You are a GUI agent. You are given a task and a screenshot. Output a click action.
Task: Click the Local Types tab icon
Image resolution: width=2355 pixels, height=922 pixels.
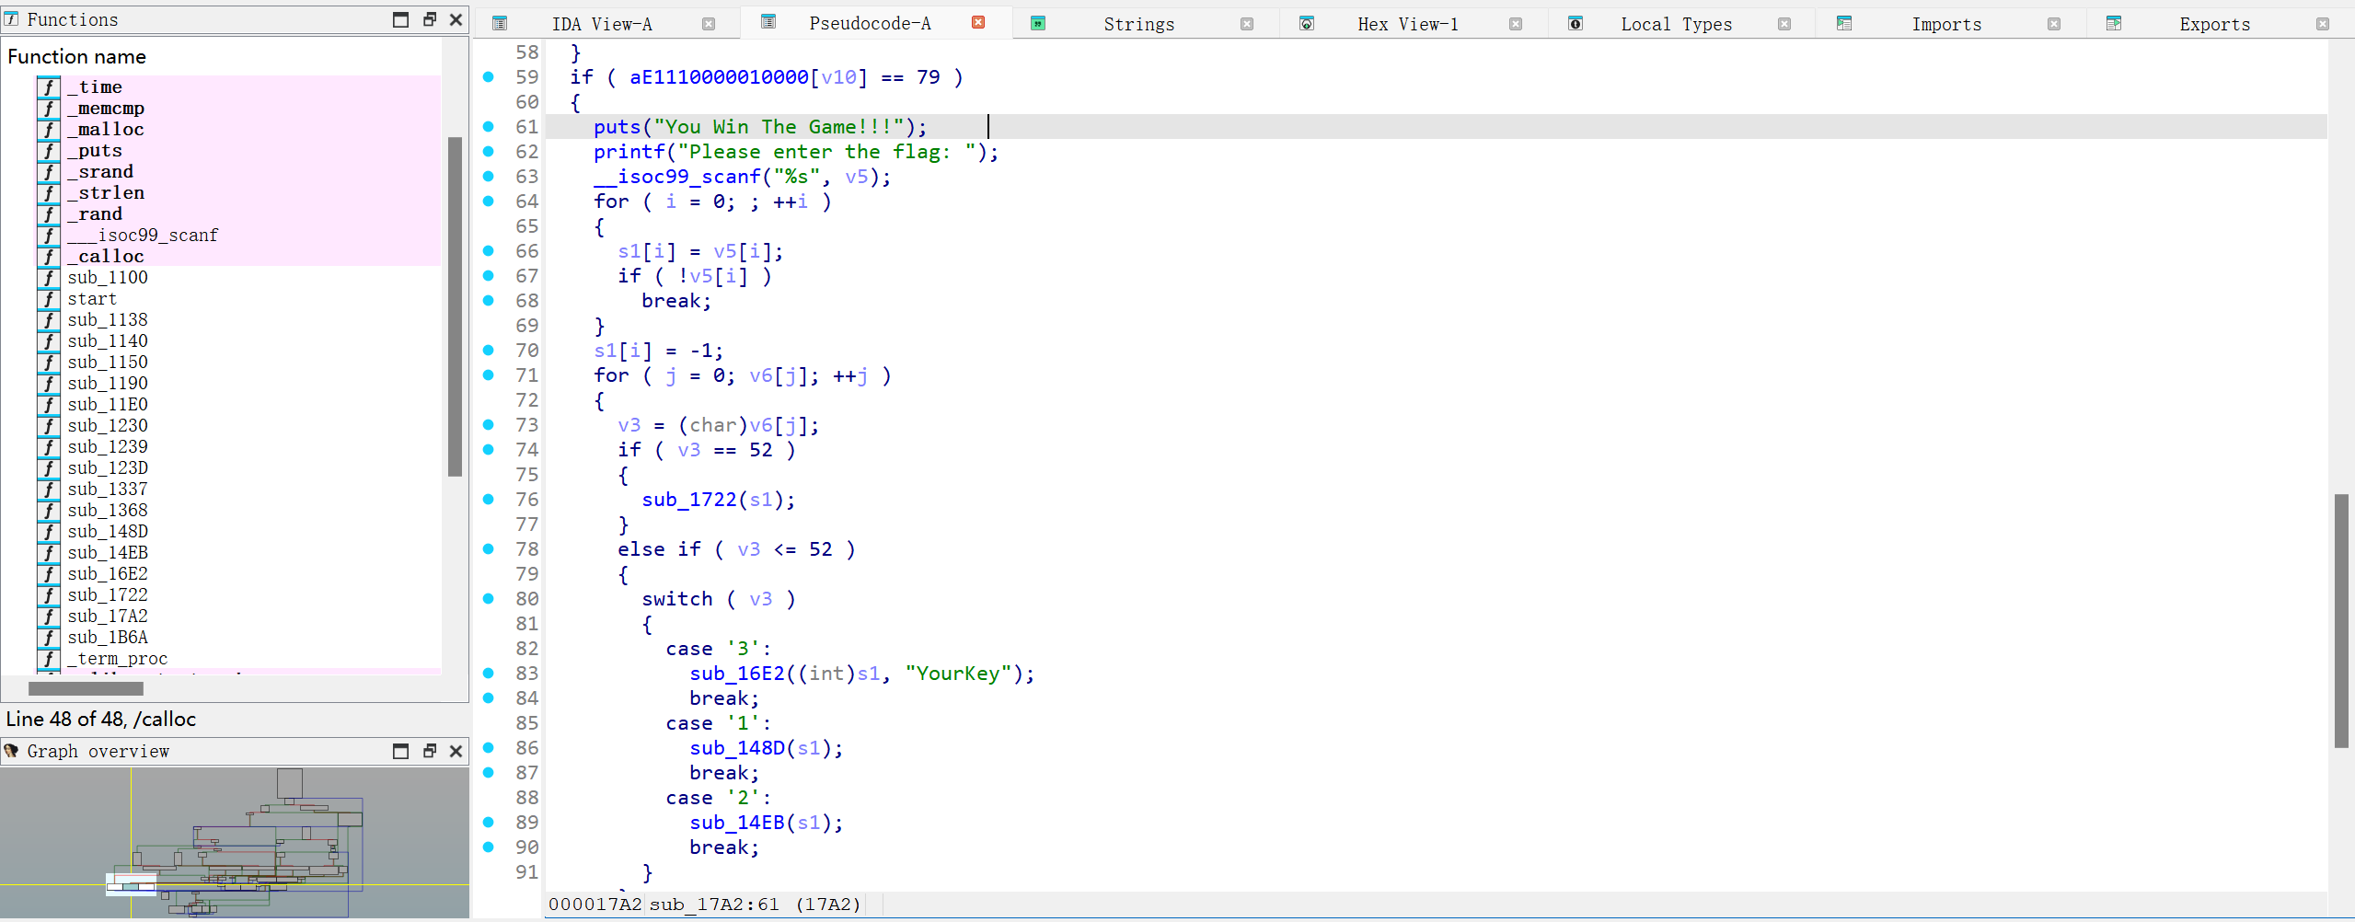pyautogui.click(x=1576, y=24)
